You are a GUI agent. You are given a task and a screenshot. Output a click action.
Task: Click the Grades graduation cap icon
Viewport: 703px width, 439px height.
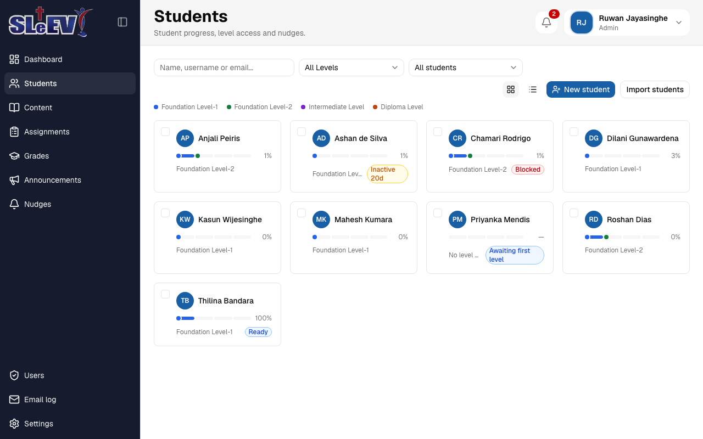click(x=14, y=156)
